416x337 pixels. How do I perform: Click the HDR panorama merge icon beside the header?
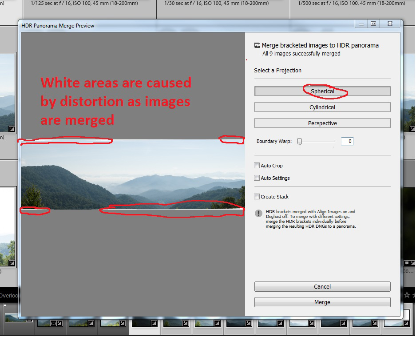click(x=257, y=45)
